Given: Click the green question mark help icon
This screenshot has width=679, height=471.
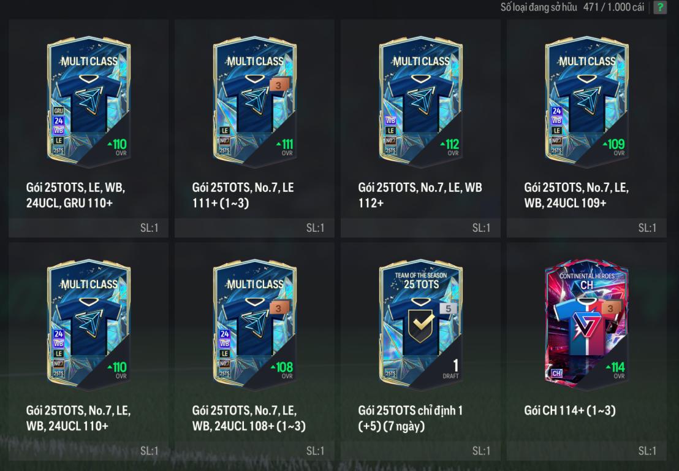Looking at the screenshot, I should pyautogui.click(x=660, y=7).
